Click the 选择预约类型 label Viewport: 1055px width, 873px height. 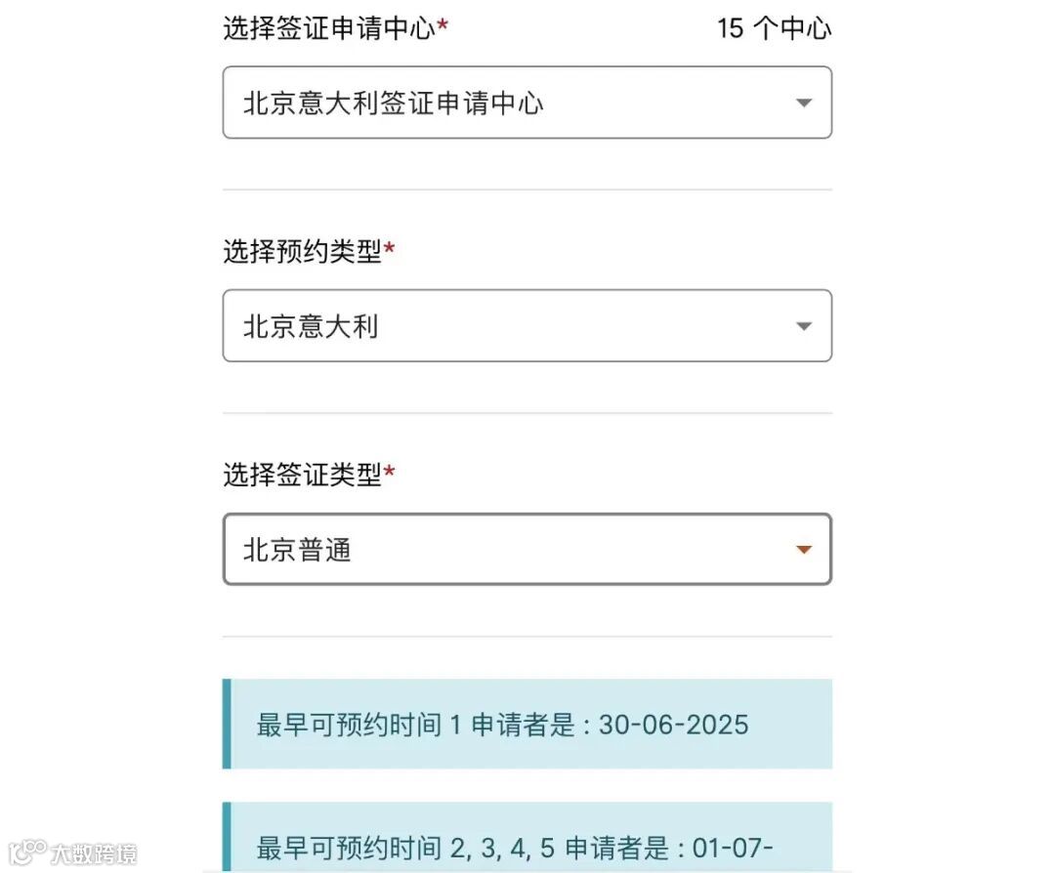click(302, 252)
